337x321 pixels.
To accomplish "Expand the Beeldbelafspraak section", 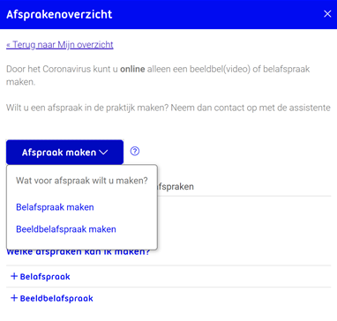I will click(x=52, y=298).
